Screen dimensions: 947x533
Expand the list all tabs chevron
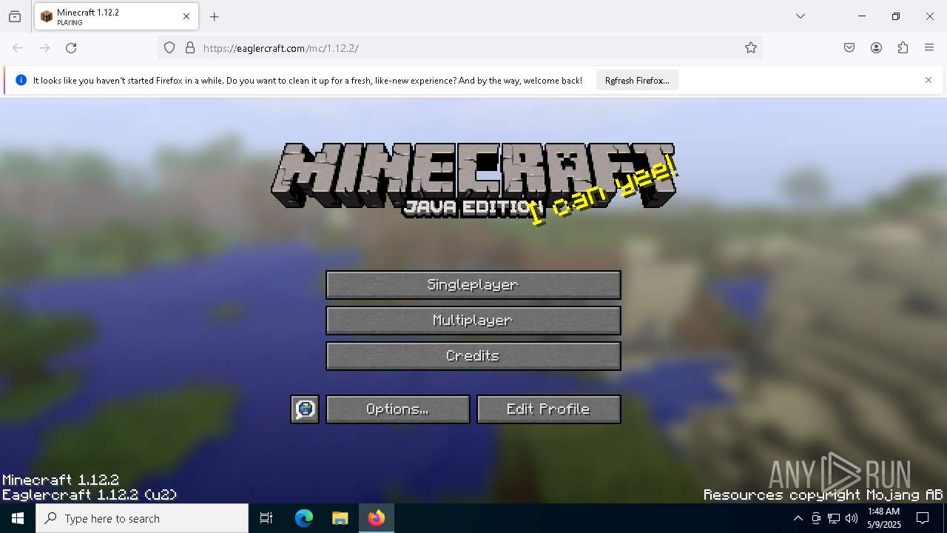(x=801, y=16)
